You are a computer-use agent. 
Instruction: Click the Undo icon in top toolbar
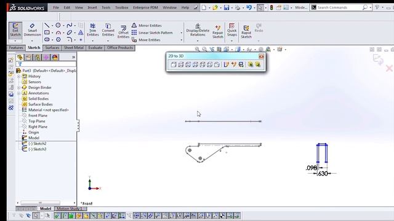tap(249, 7)
